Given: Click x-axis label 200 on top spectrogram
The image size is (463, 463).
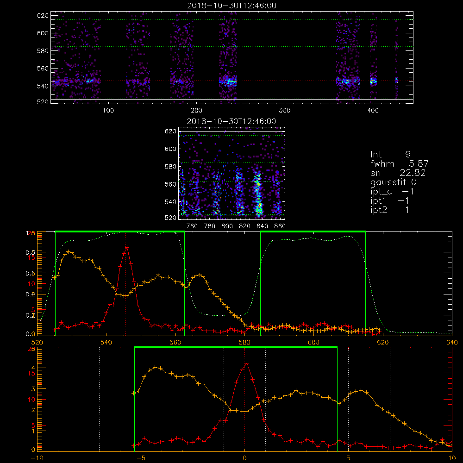Looking at the screenshot, I should [196, 111].
